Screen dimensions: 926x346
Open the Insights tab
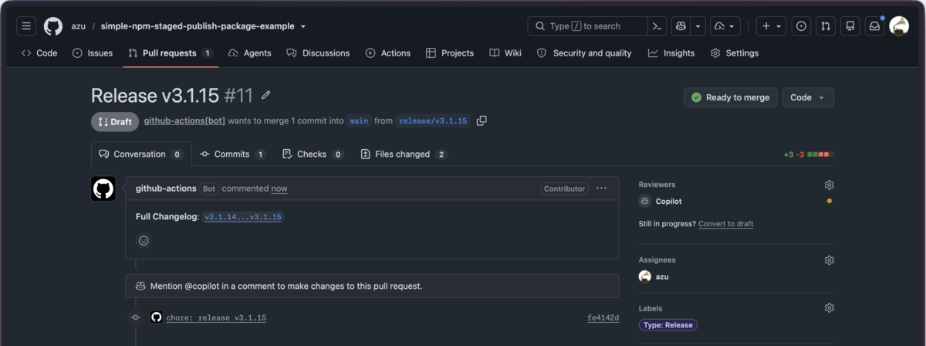click(x=671, y=53)
